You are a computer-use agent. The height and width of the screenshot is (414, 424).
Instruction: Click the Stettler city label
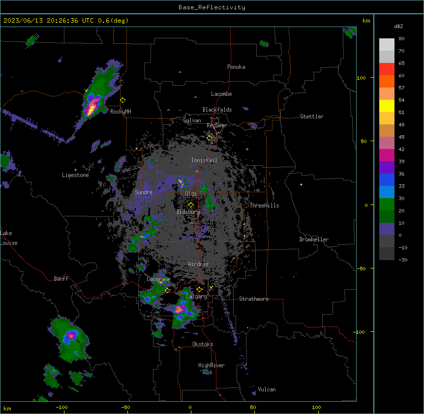click(312, 117)
